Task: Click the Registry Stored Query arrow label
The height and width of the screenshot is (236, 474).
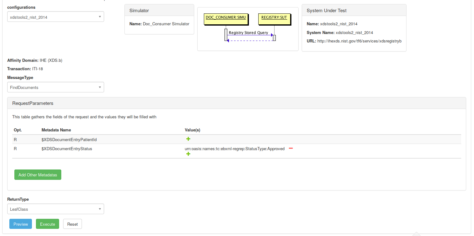Action: coord(248,32)
